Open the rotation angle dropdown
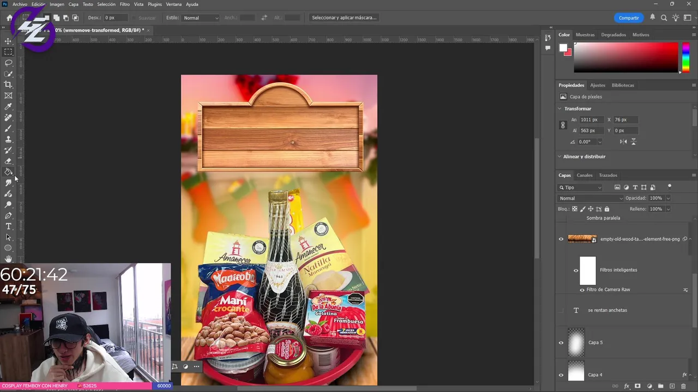 599,142
